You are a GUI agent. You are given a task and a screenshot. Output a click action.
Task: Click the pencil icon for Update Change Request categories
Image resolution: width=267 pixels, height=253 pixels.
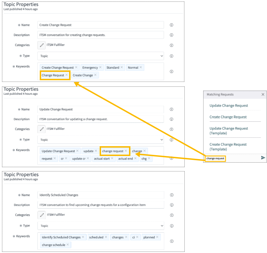[x=41, y=129]
